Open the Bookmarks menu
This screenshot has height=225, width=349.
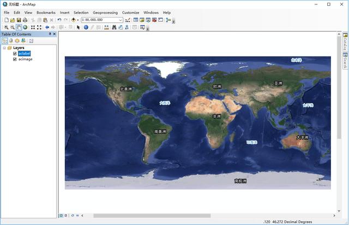(x=46, y=13)
